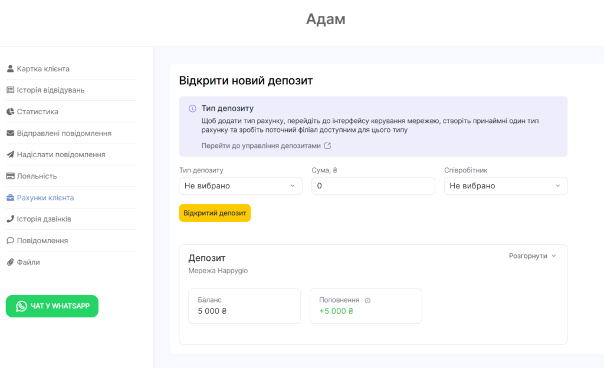Expand the deposit details with Розгорнути
604x368 pixels.
click(532, 256)
